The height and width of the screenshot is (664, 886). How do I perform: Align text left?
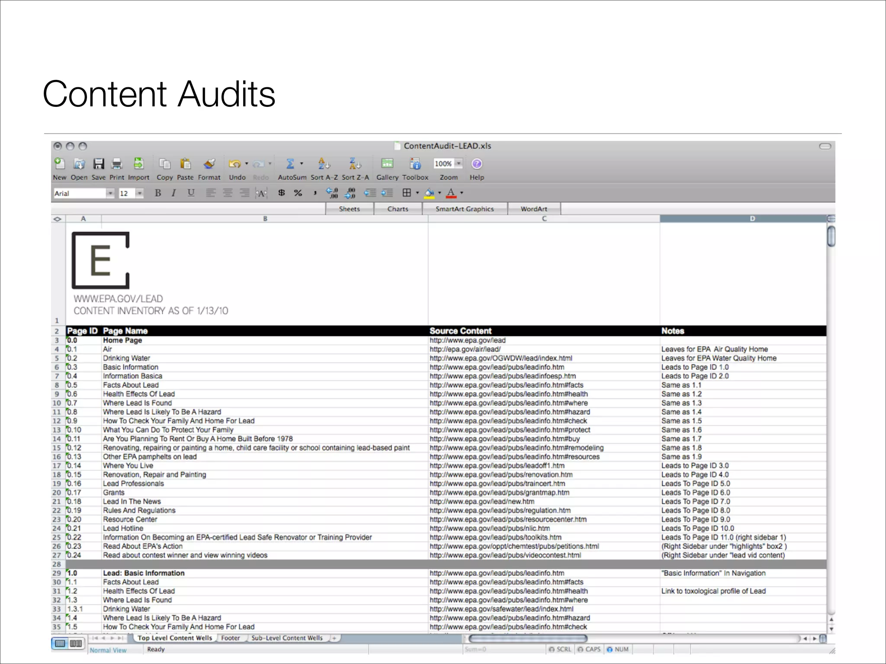coord(211,193)
